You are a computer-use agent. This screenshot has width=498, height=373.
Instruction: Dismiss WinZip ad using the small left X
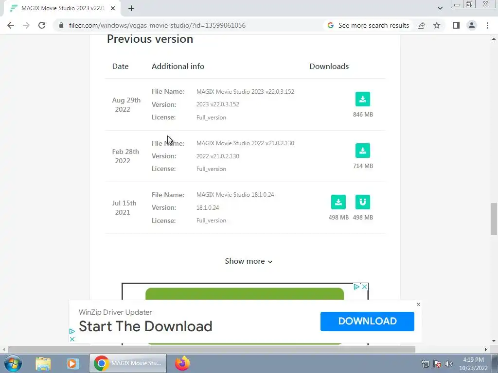point(72,339)
